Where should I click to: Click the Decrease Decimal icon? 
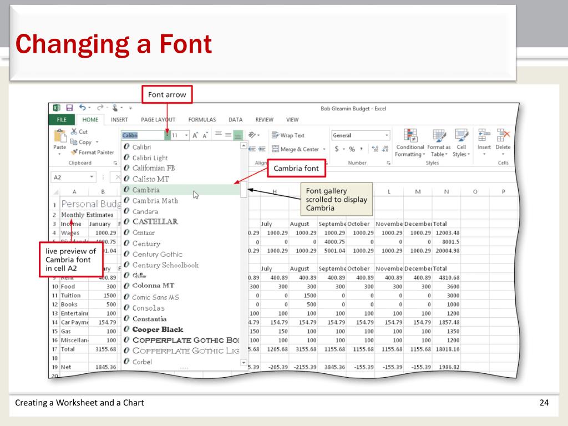pyautogui.click(x=385, y=149)
